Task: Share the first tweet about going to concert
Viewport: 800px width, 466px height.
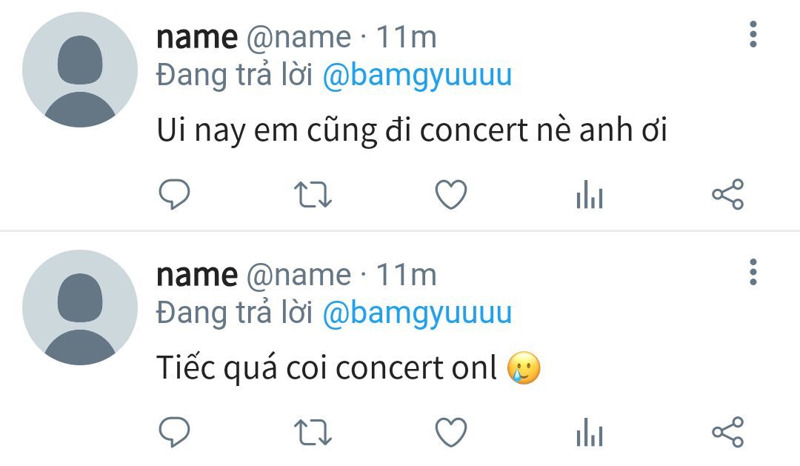Action: 728,194
